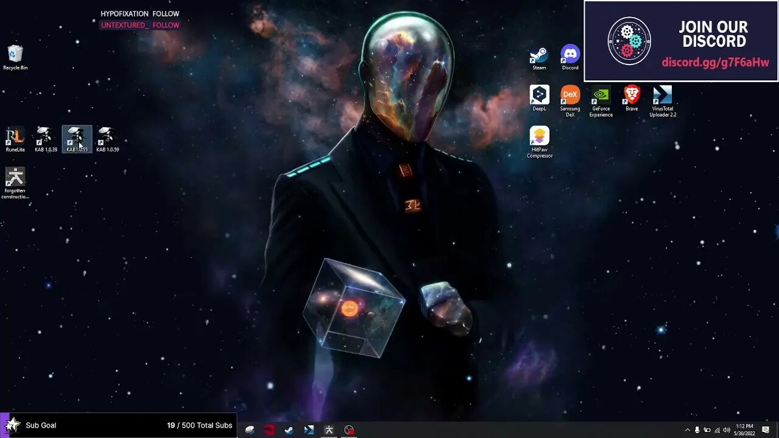Click the Sub Goal label
Image resolution: width=779 pixels, height=438 pixels.
pos(41,425)
